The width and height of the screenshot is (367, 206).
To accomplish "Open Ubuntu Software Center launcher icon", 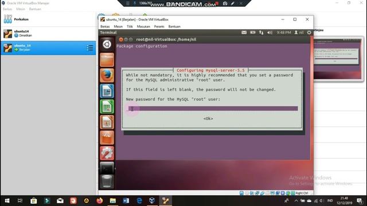I will tap(107, 137).
